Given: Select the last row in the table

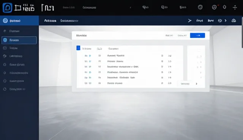Looking at the screenshot, I should coord(130,83).
